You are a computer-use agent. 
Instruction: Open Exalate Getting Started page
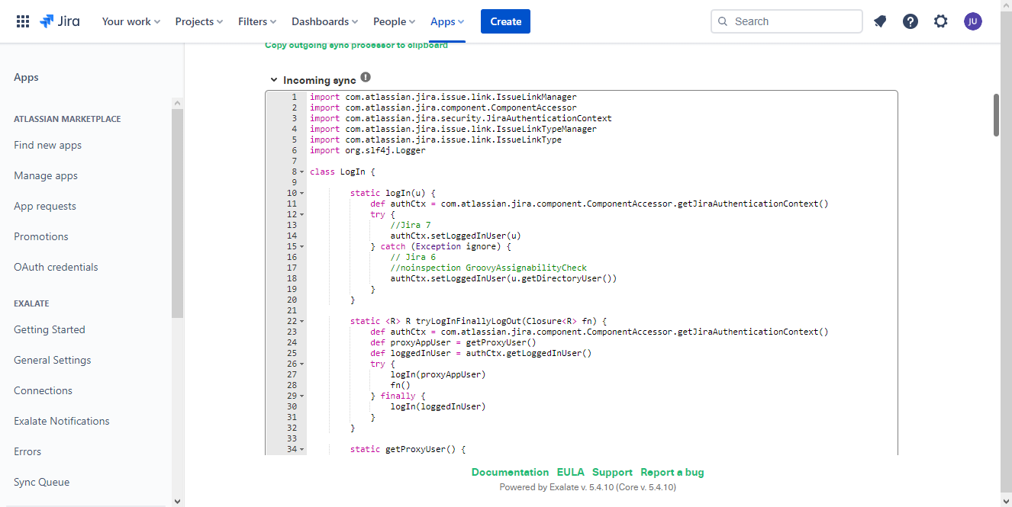pyautogui.click(x=50, y=329)
